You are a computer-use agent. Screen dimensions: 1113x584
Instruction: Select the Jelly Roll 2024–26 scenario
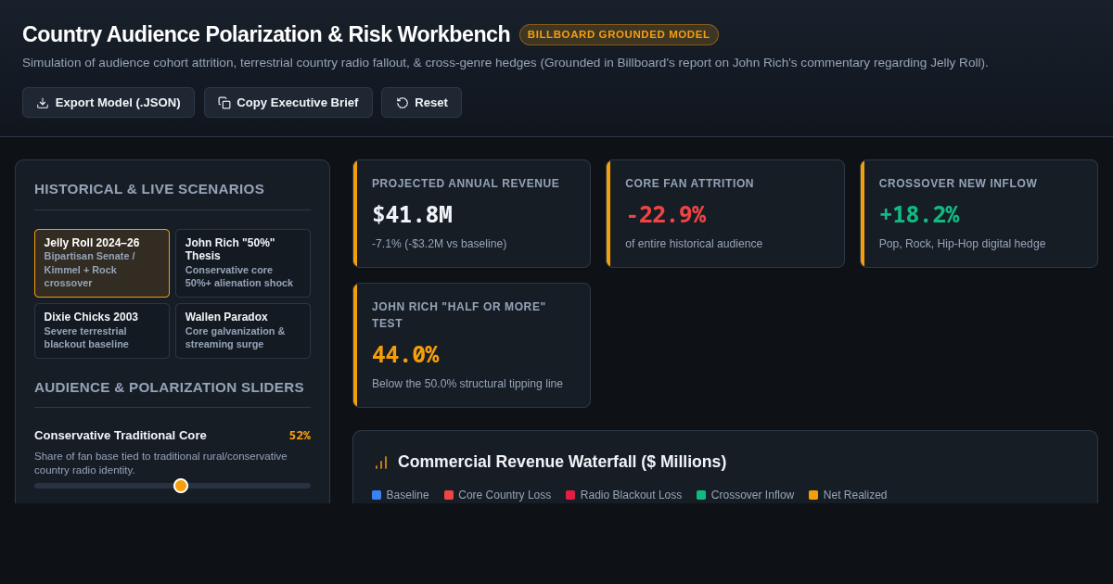click(102, 263)
